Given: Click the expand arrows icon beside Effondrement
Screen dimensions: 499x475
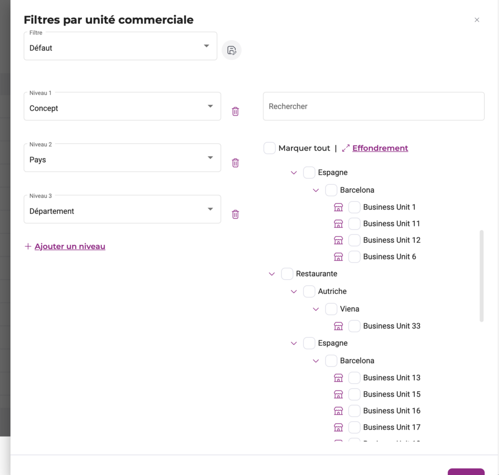Looking at the screenshot, I should pos(346,148).
